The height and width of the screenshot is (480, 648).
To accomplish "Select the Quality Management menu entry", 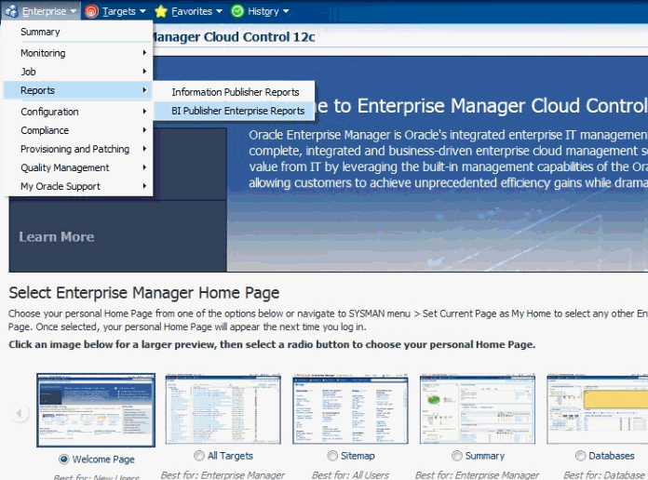I will [x=77, y=167].
